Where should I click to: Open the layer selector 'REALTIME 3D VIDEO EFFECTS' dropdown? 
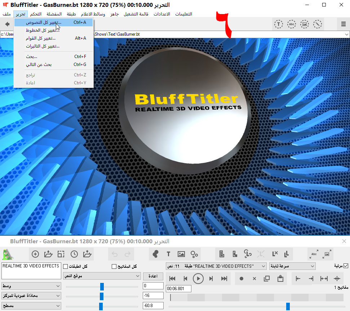click(x=216, y=266)
